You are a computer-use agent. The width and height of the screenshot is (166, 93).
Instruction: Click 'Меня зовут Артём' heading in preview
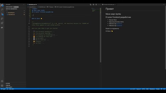click(113, 14)
